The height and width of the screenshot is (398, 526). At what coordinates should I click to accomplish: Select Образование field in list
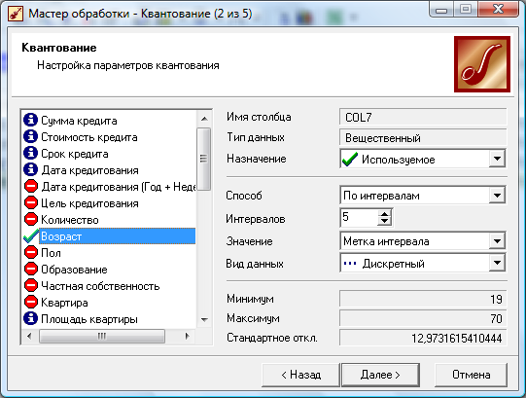(x=74, y=270)
